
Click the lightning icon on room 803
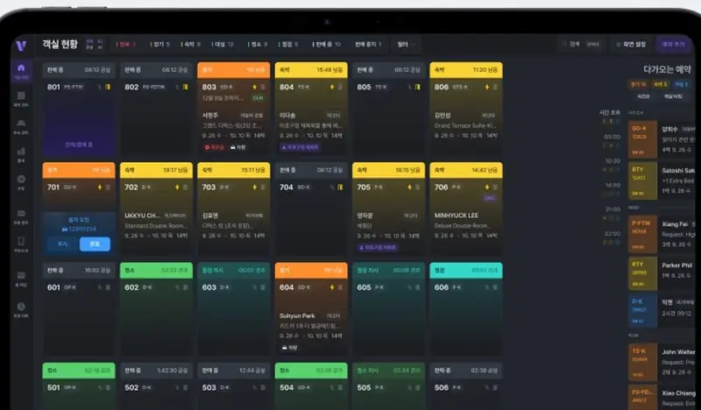tap(254, 87)
